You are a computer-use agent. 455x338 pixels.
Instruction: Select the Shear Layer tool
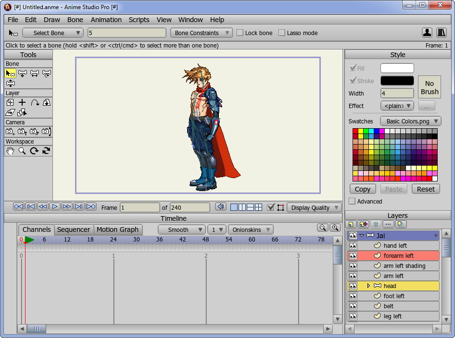[x=10, y=112]
